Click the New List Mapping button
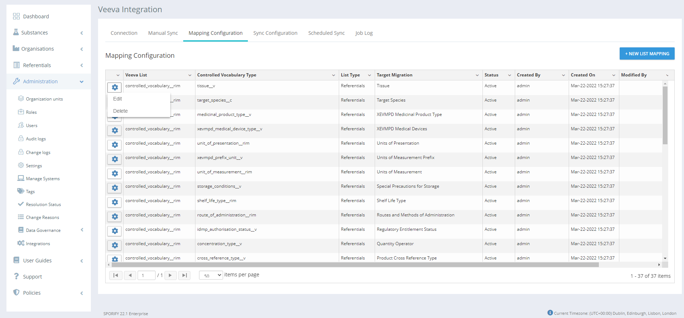 coord(647,53)
